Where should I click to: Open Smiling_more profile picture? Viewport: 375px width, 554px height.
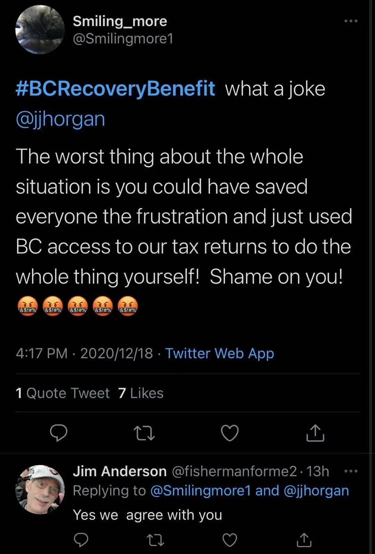(40, 30)
